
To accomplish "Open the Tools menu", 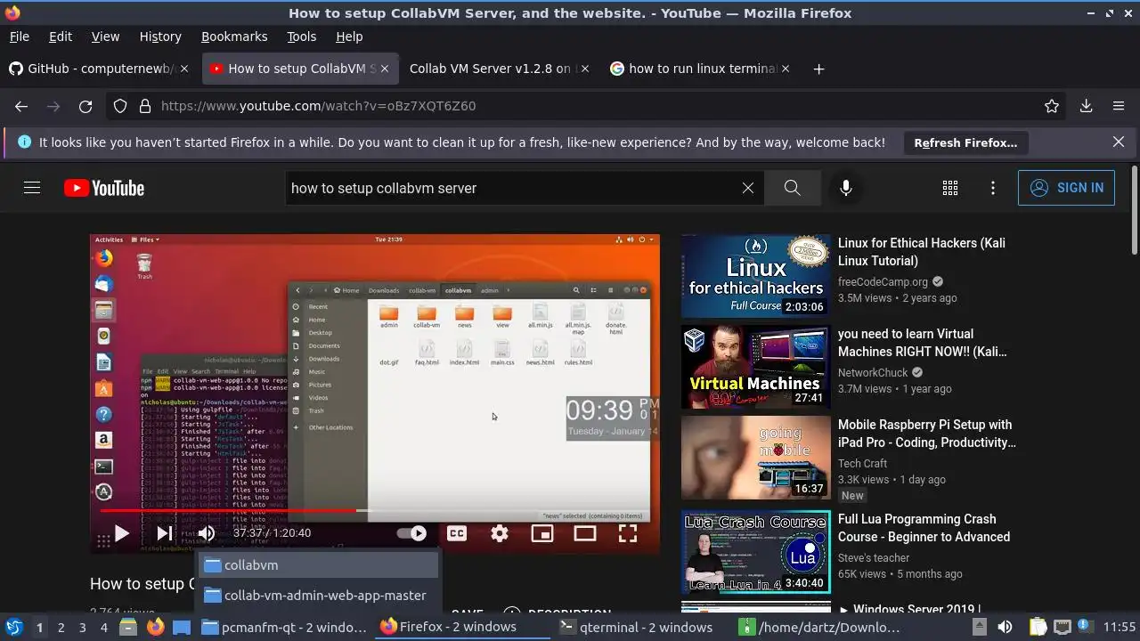I will pos(302,37).
